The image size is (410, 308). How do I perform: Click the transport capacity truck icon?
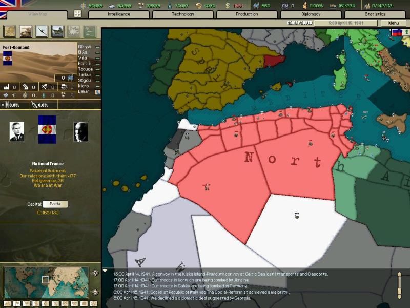(x=333, y=6)
